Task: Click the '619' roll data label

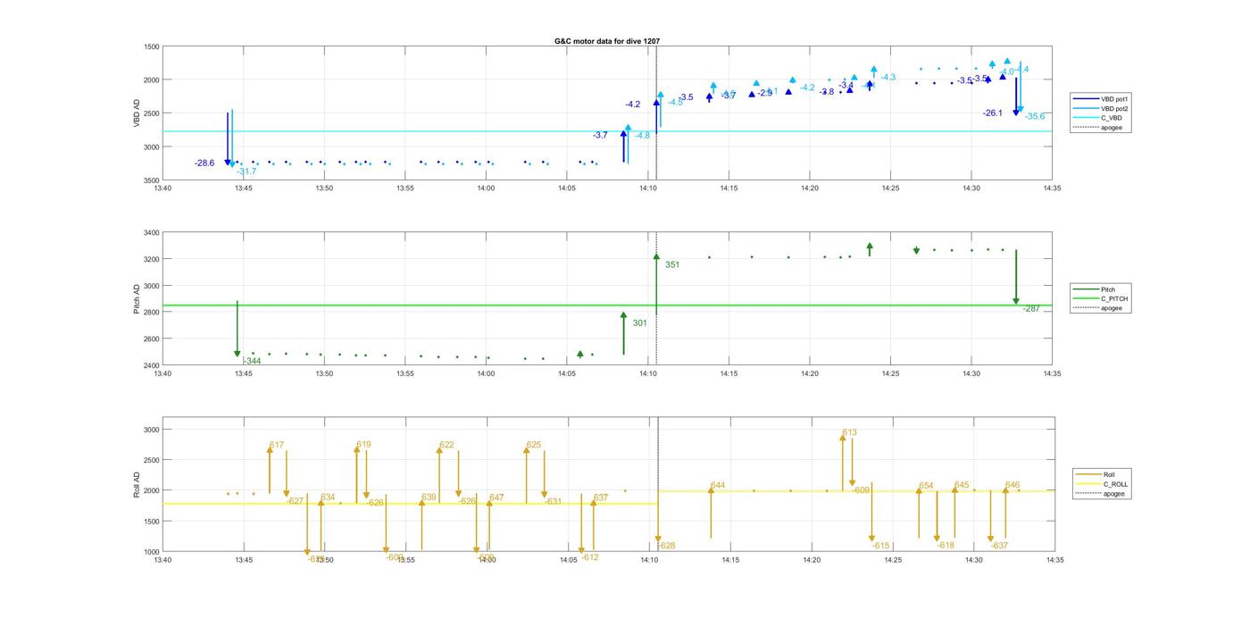Action: click(363, 445)
